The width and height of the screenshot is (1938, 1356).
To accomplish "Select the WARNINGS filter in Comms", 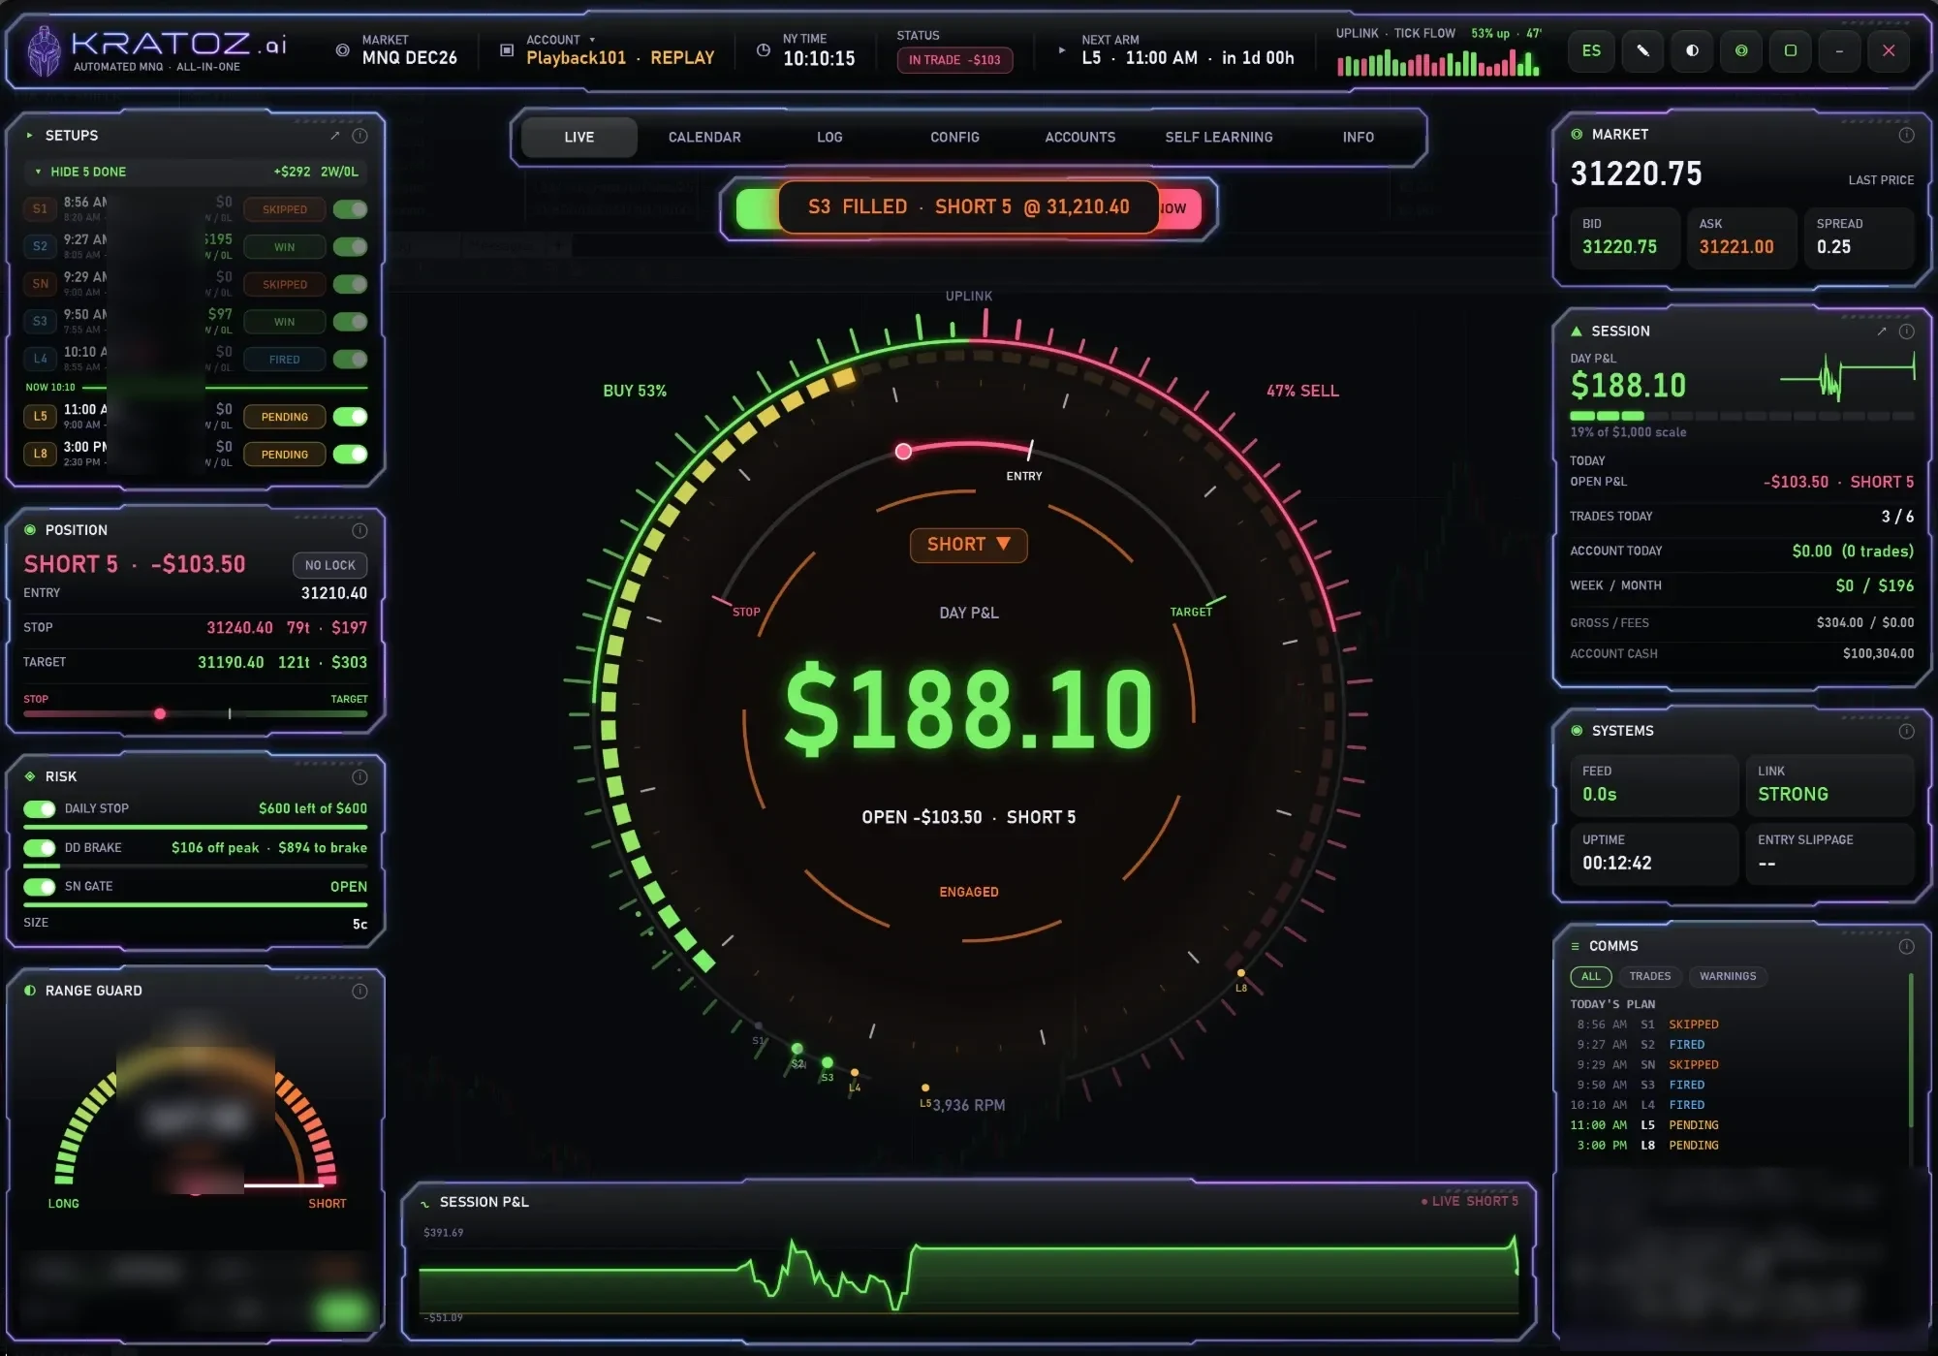I will coord(1728,977).
